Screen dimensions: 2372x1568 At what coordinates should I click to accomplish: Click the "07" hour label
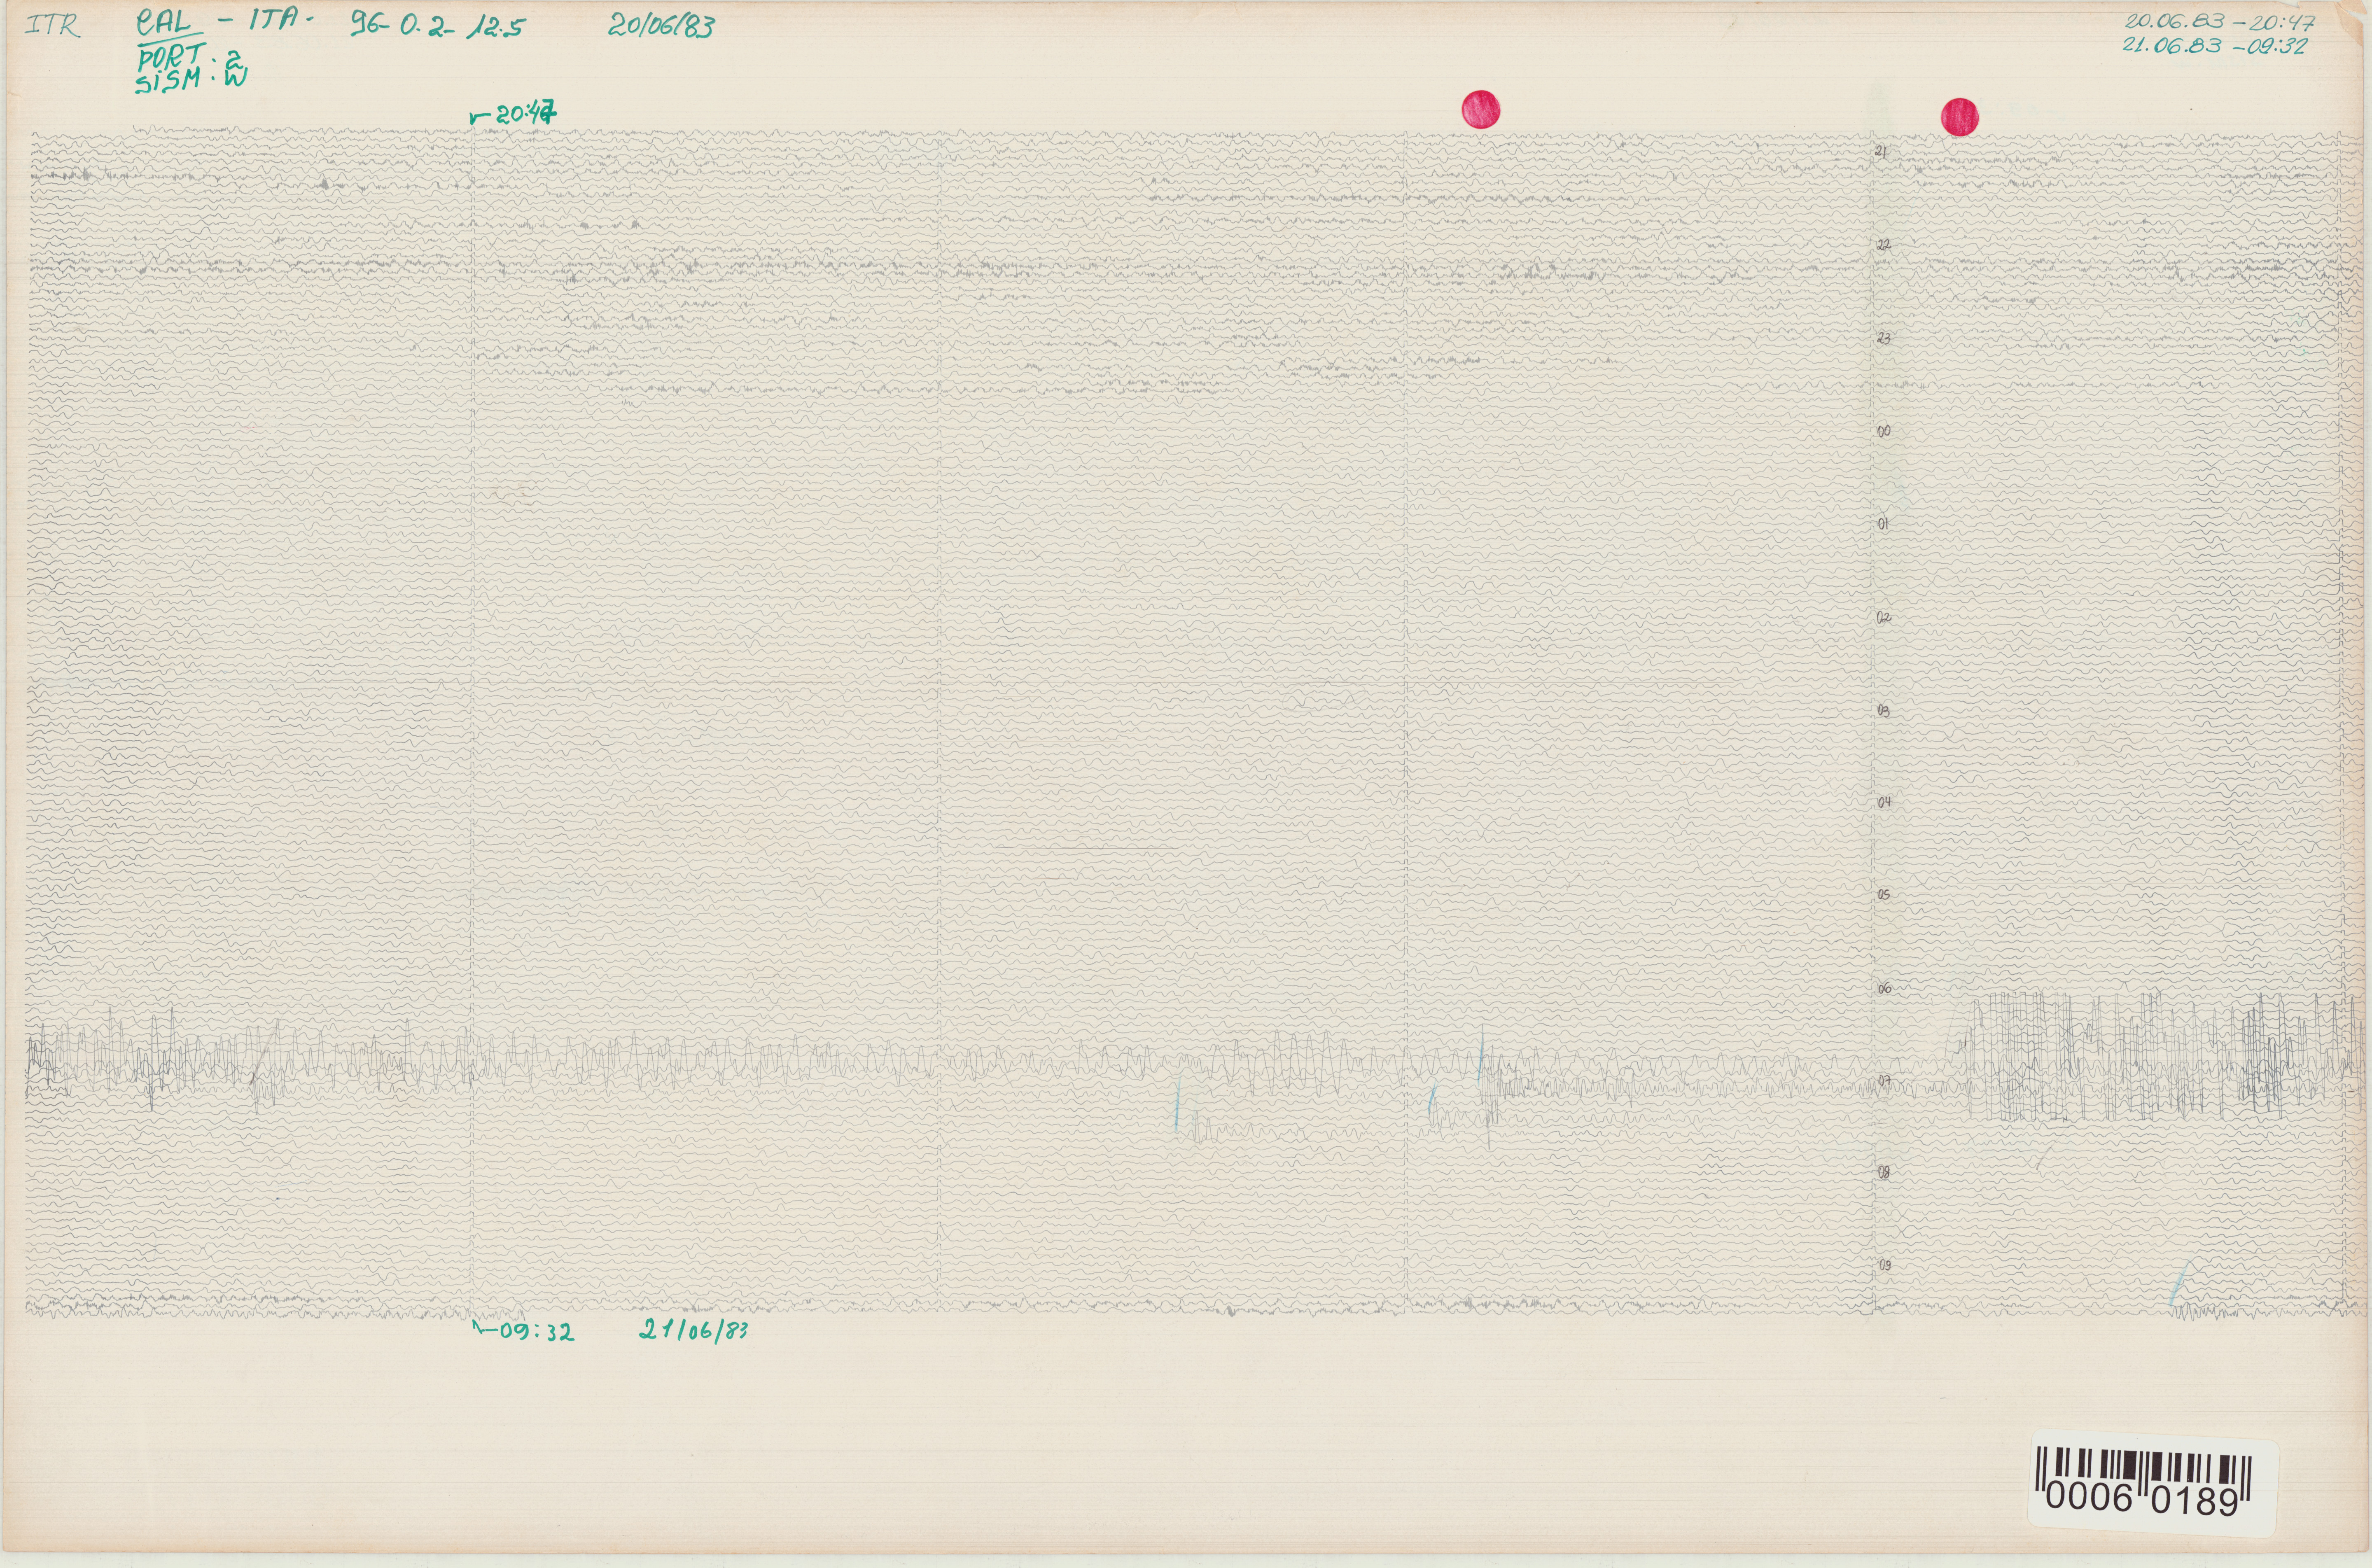point(1884,1081)
